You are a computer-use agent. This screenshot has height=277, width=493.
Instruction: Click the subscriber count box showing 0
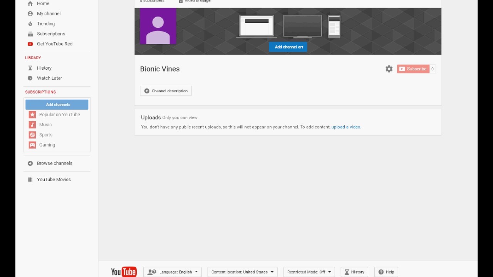[433, 69]
